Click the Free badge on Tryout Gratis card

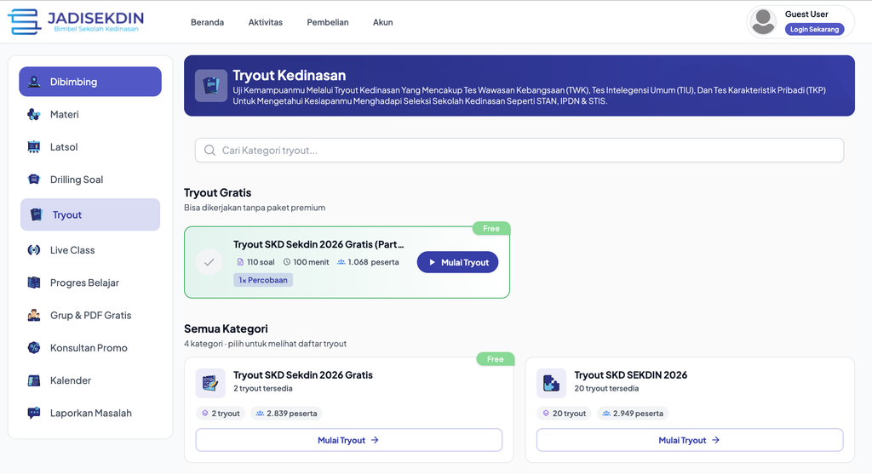tap(491, 228)
